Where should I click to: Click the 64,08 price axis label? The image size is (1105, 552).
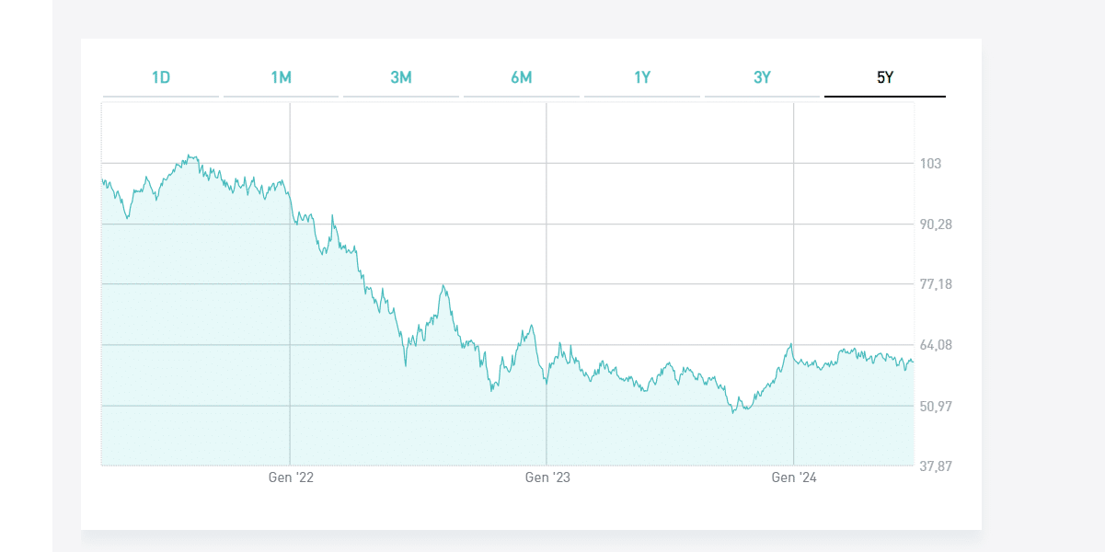(x=936, y=345)
